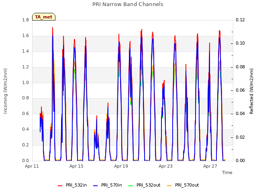The height and width of the screenshot is (193, 257).
Task: Click the Apr 11 date tick label
Action: 32,166
